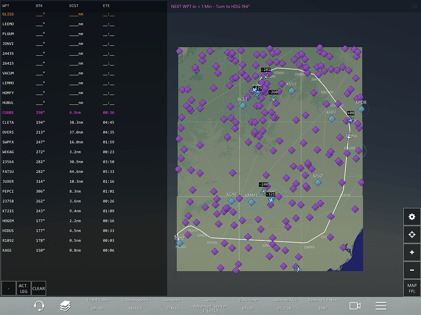Open the map layers icon

(x=65, y=306)
